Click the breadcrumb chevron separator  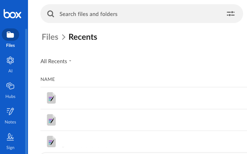tap(64, 37)
